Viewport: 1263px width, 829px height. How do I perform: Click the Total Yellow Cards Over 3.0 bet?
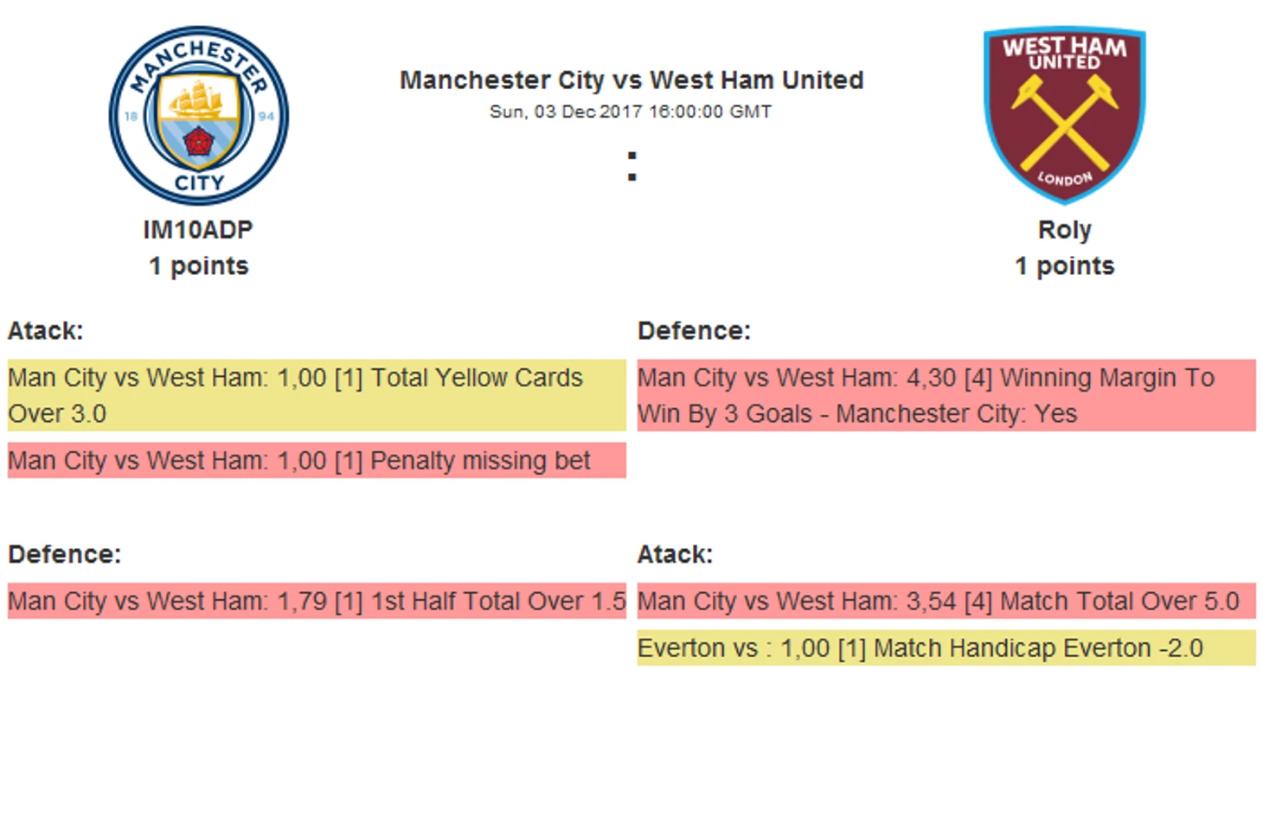coord(316,395)
